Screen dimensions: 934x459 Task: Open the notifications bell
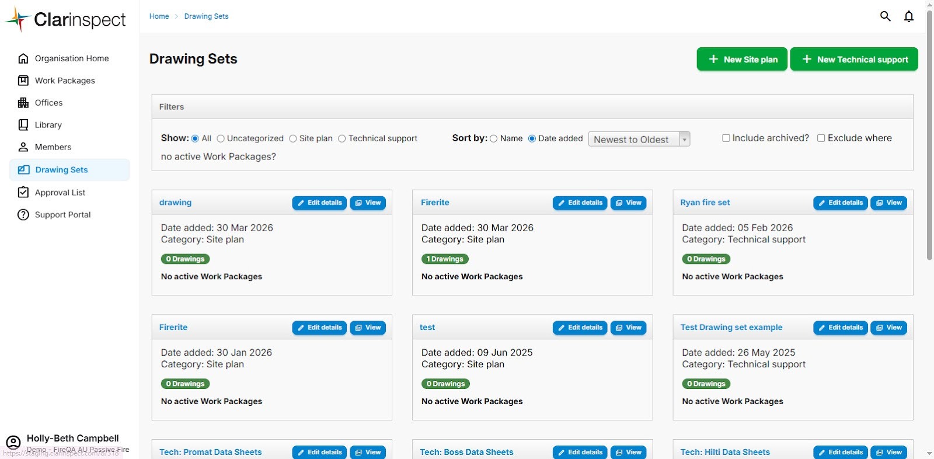909,16
